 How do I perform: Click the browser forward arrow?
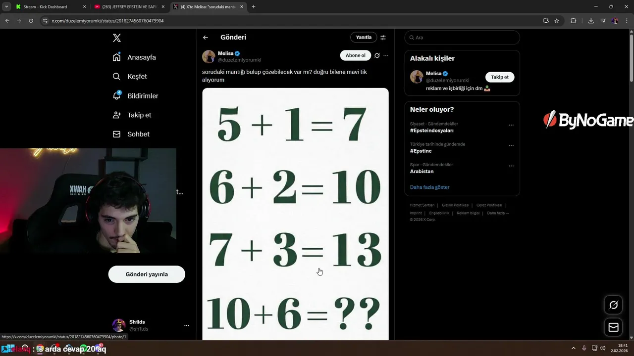coord(19,21)
